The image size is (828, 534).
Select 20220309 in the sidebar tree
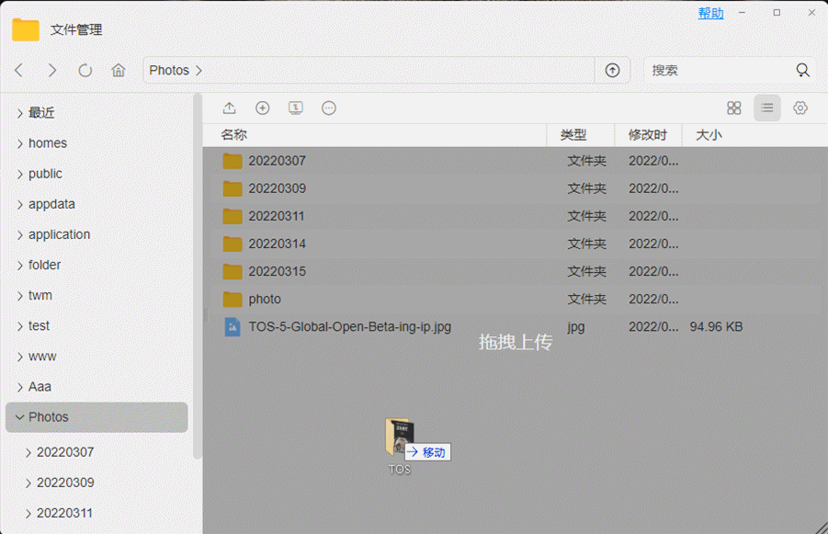coord(65,483)
